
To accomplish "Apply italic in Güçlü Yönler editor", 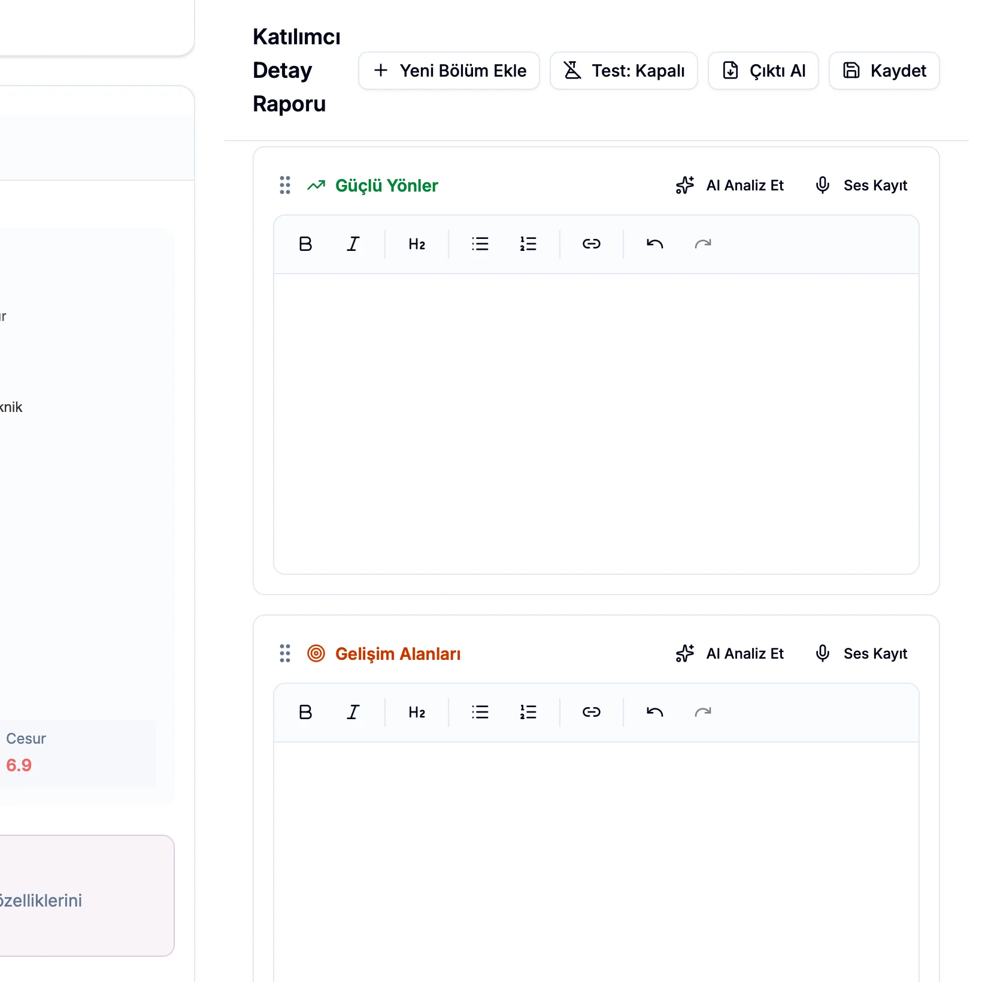I will pyautogui.click(x=353, y=244).
